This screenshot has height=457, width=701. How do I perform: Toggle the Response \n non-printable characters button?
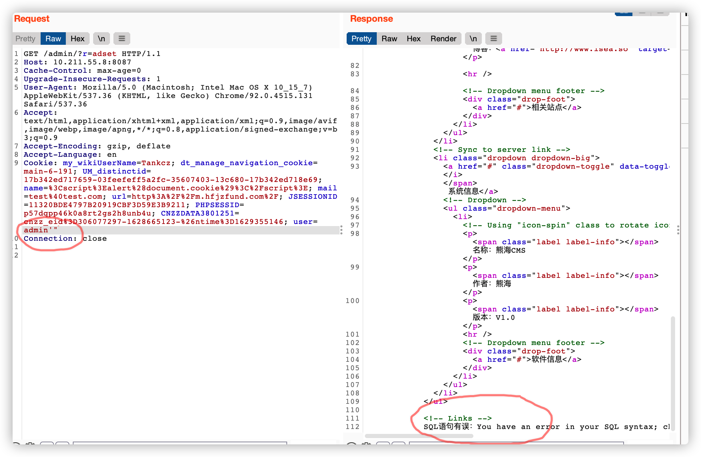[473, 38]
